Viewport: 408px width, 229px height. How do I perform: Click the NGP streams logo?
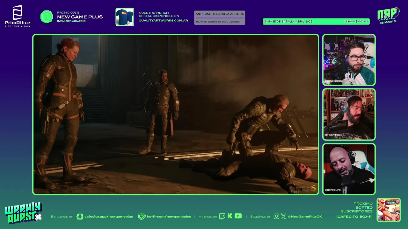pyautogui.click(x=388, y=15)
